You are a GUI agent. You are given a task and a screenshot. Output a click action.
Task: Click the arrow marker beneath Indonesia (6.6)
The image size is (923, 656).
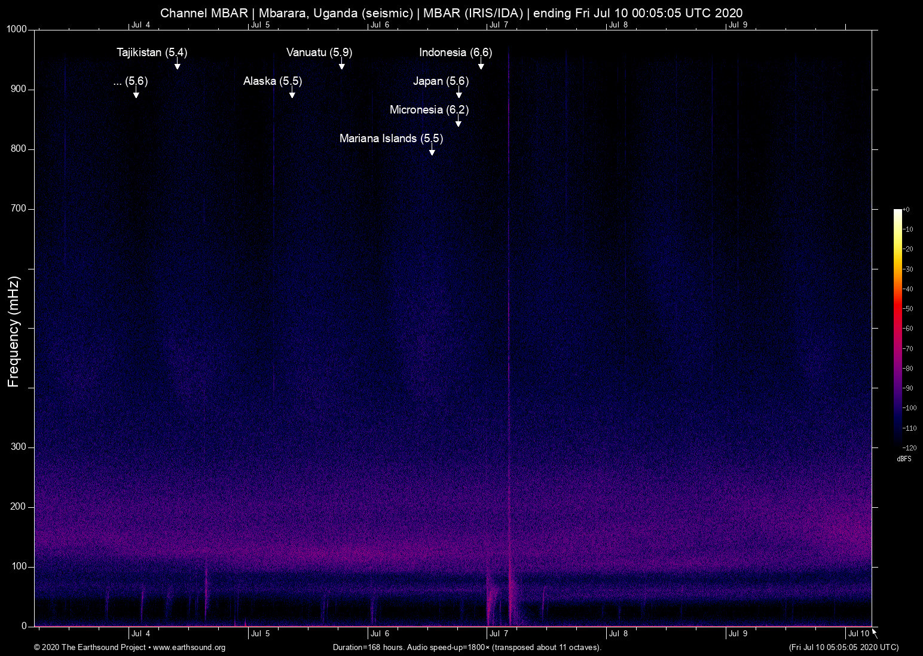pyautogui.click(x=481, y=65)
